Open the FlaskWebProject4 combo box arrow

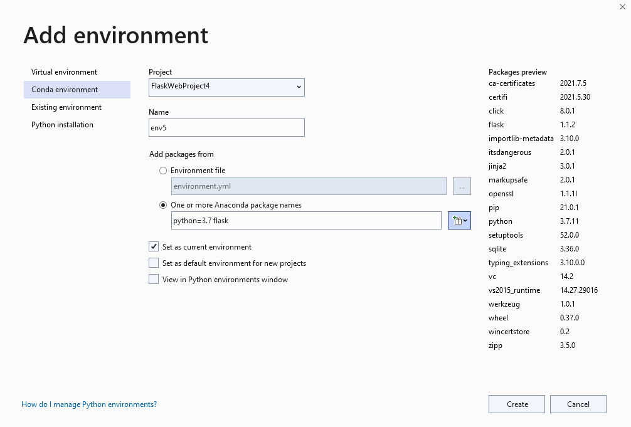point(299,87)
